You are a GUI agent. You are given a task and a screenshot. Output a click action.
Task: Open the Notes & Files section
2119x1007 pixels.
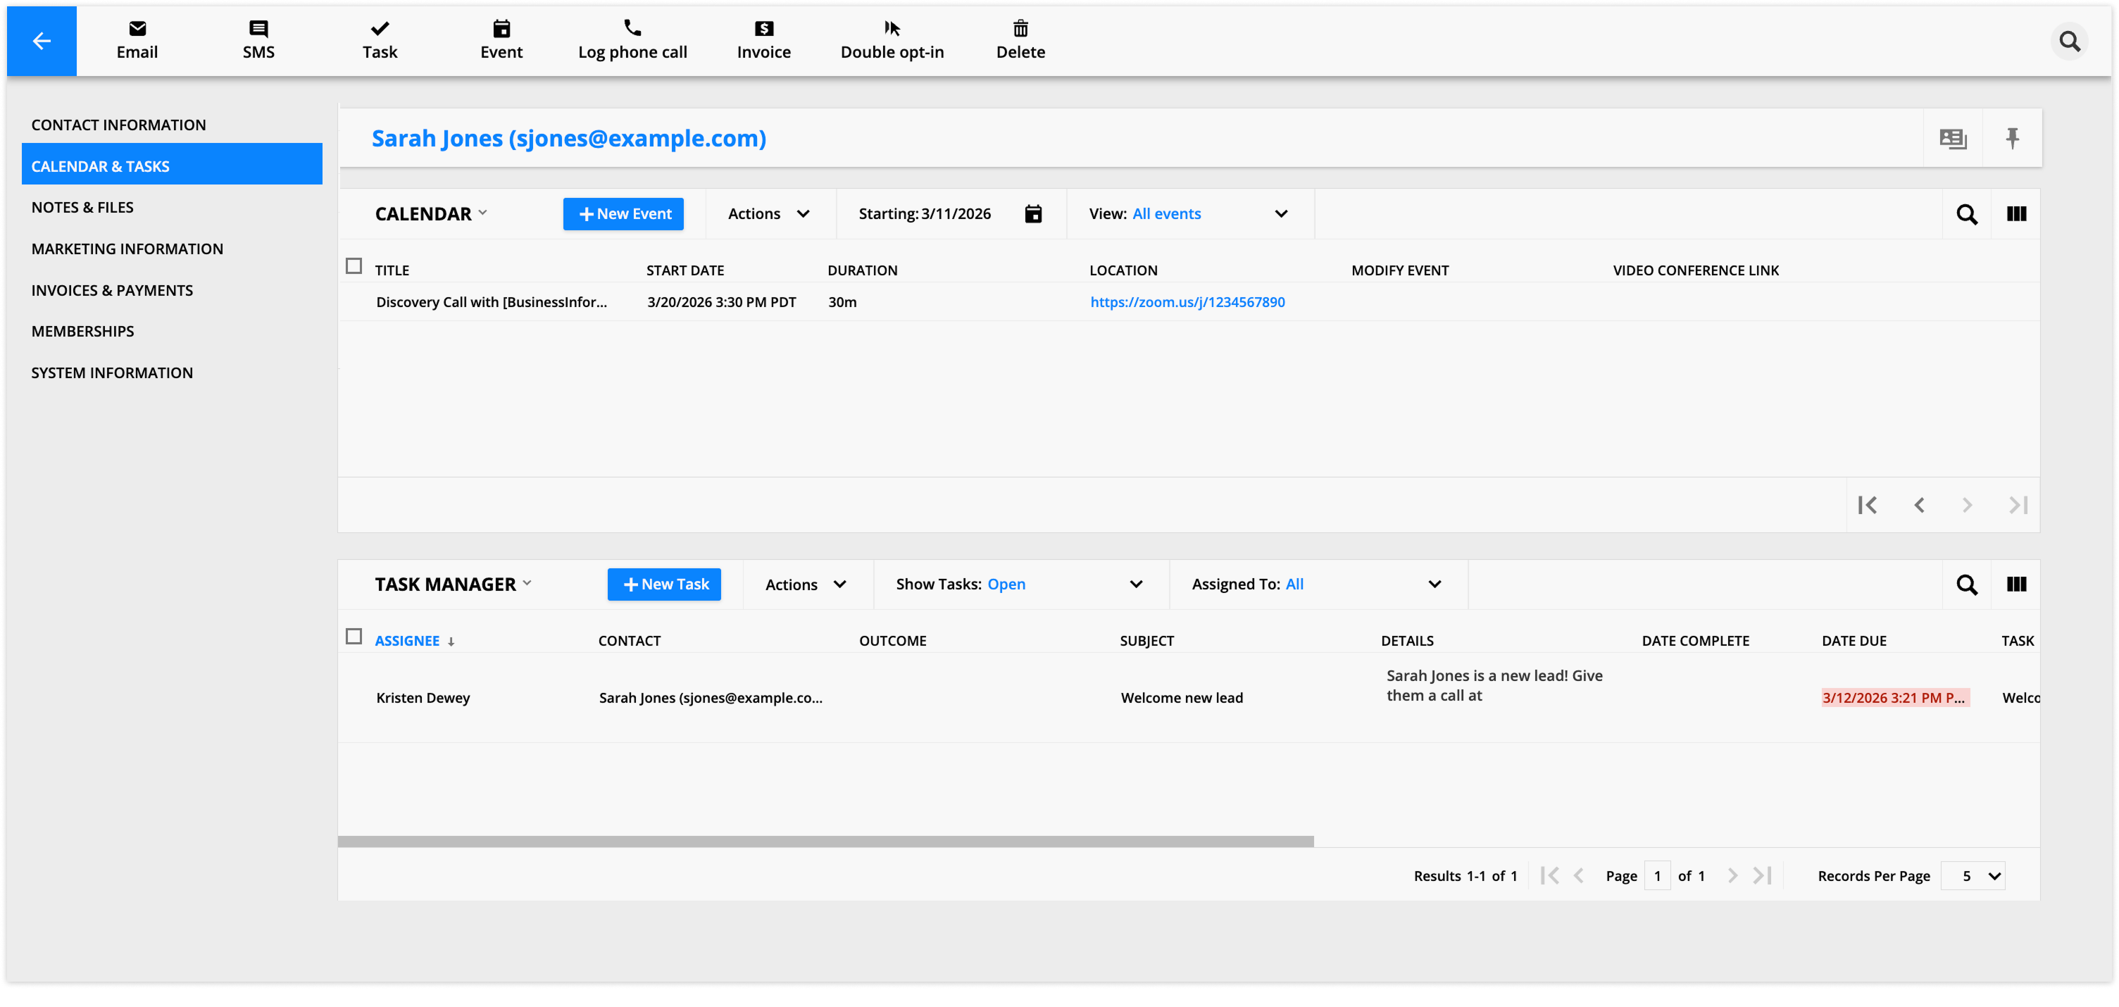[82, 207]
